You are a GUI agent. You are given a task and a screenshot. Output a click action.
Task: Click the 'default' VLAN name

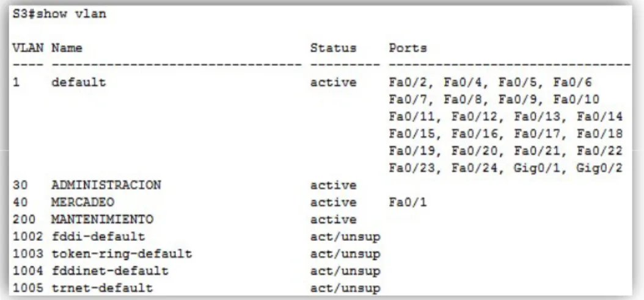click(x=78, y=82)
